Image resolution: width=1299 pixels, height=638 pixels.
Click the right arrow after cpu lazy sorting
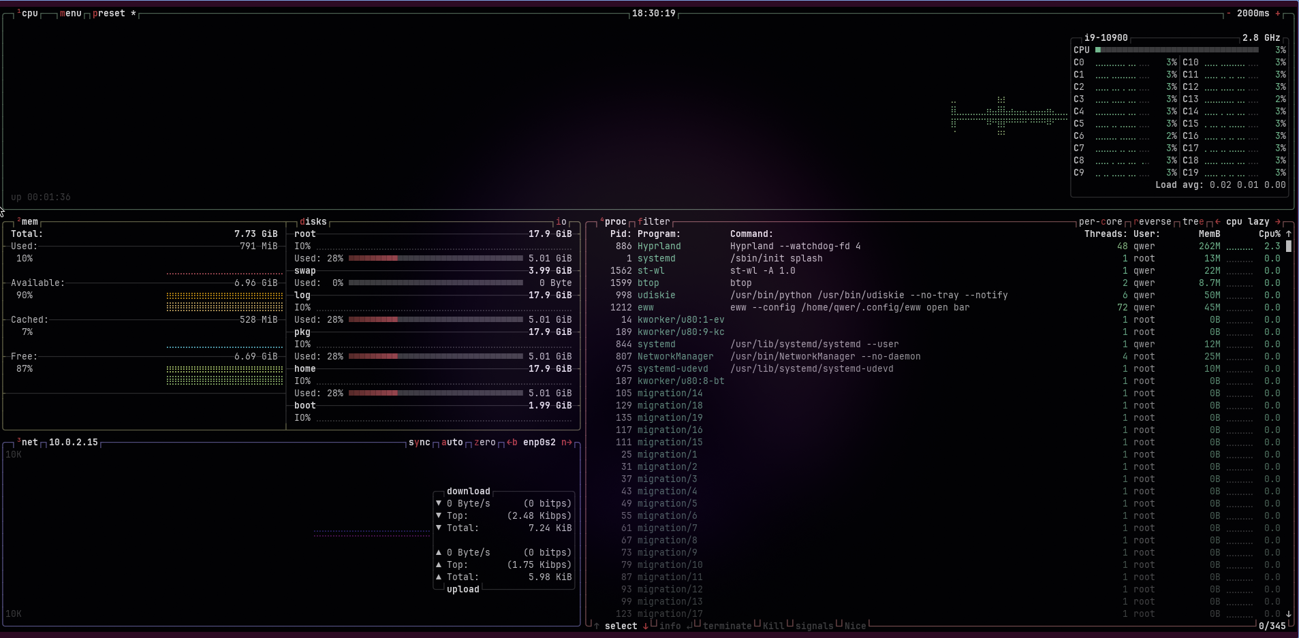1278,222
